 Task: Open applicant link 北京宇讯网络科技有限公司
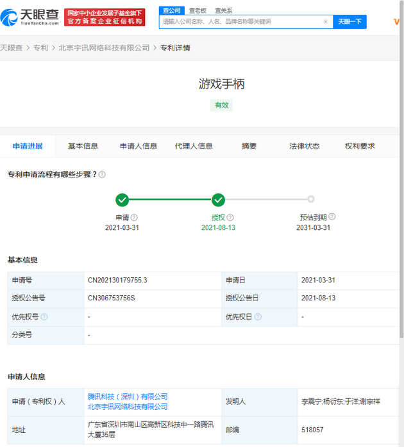(x=128, y=407)
